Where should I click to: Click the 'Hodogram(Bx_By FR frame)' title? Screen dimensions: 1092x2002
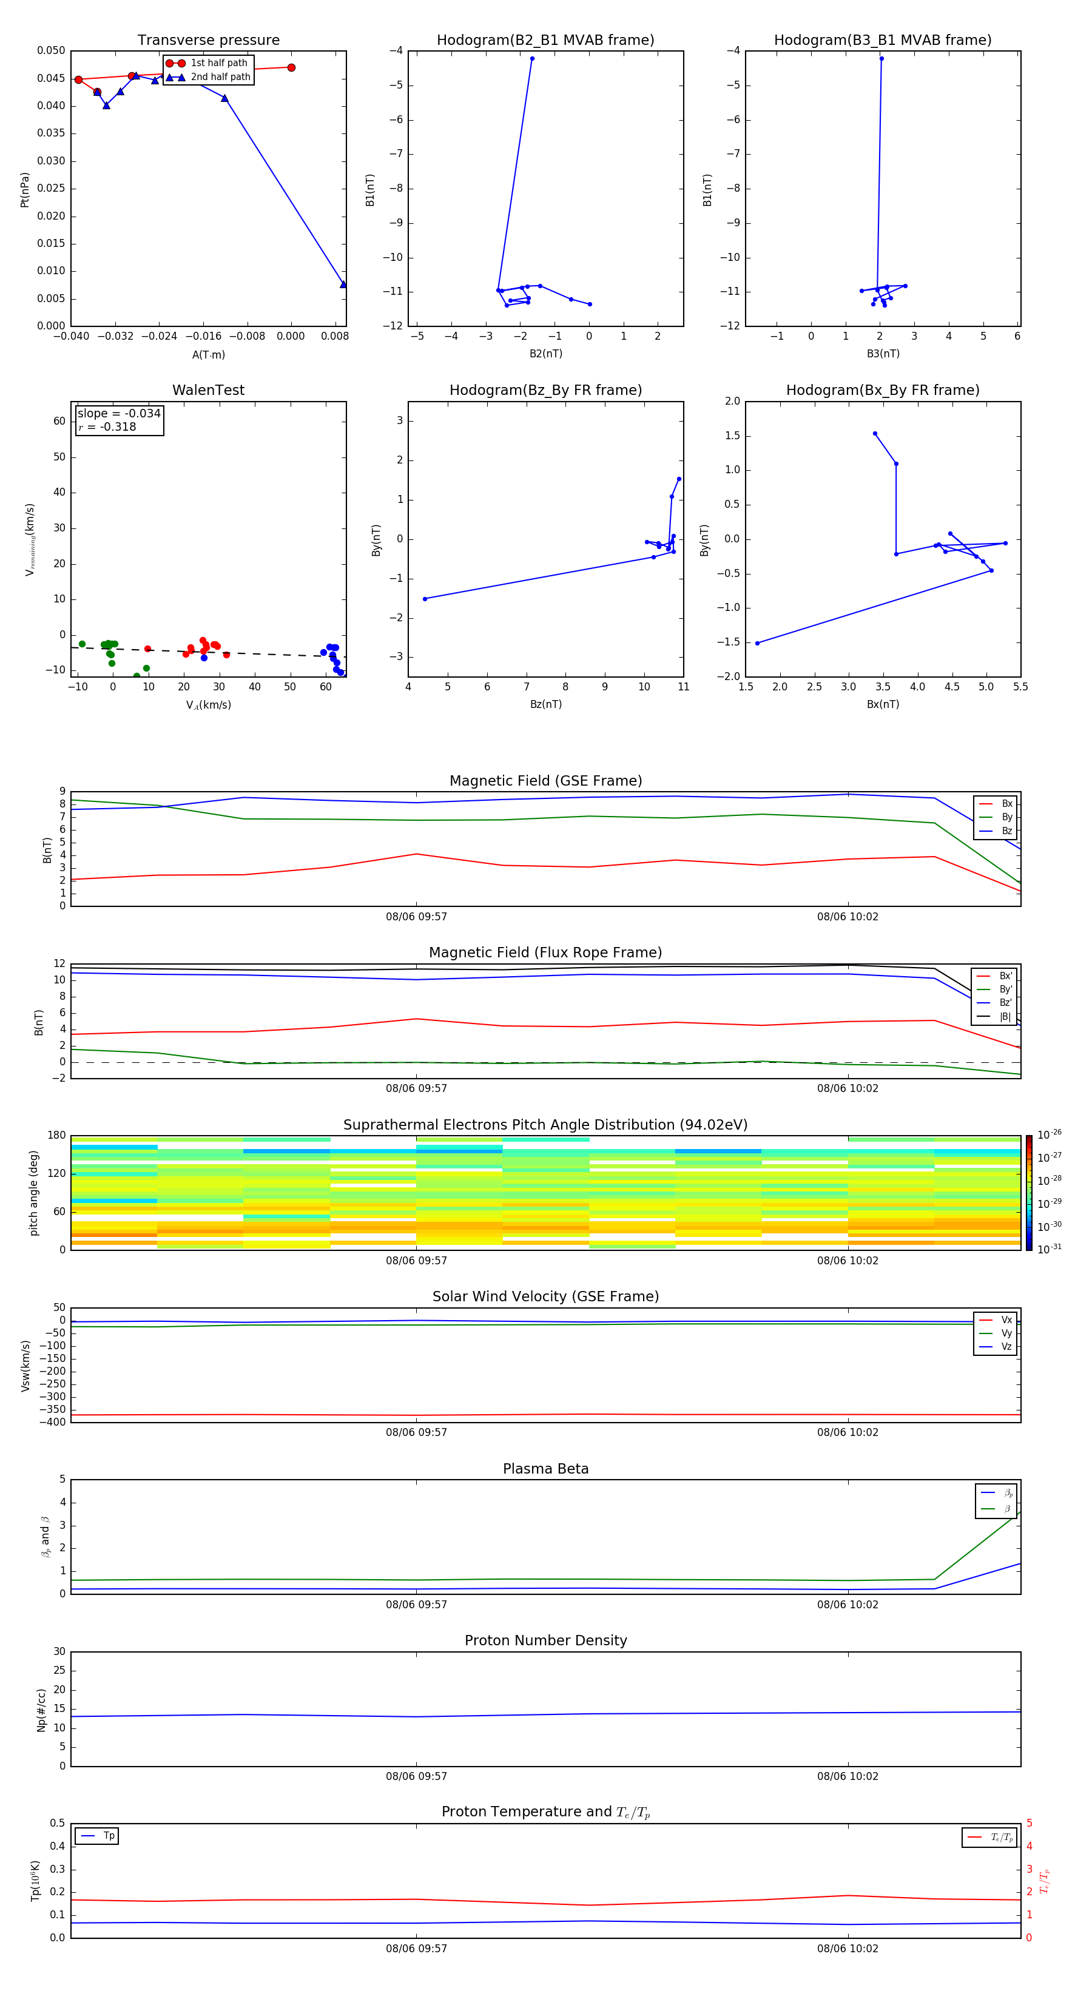point(883,390)
